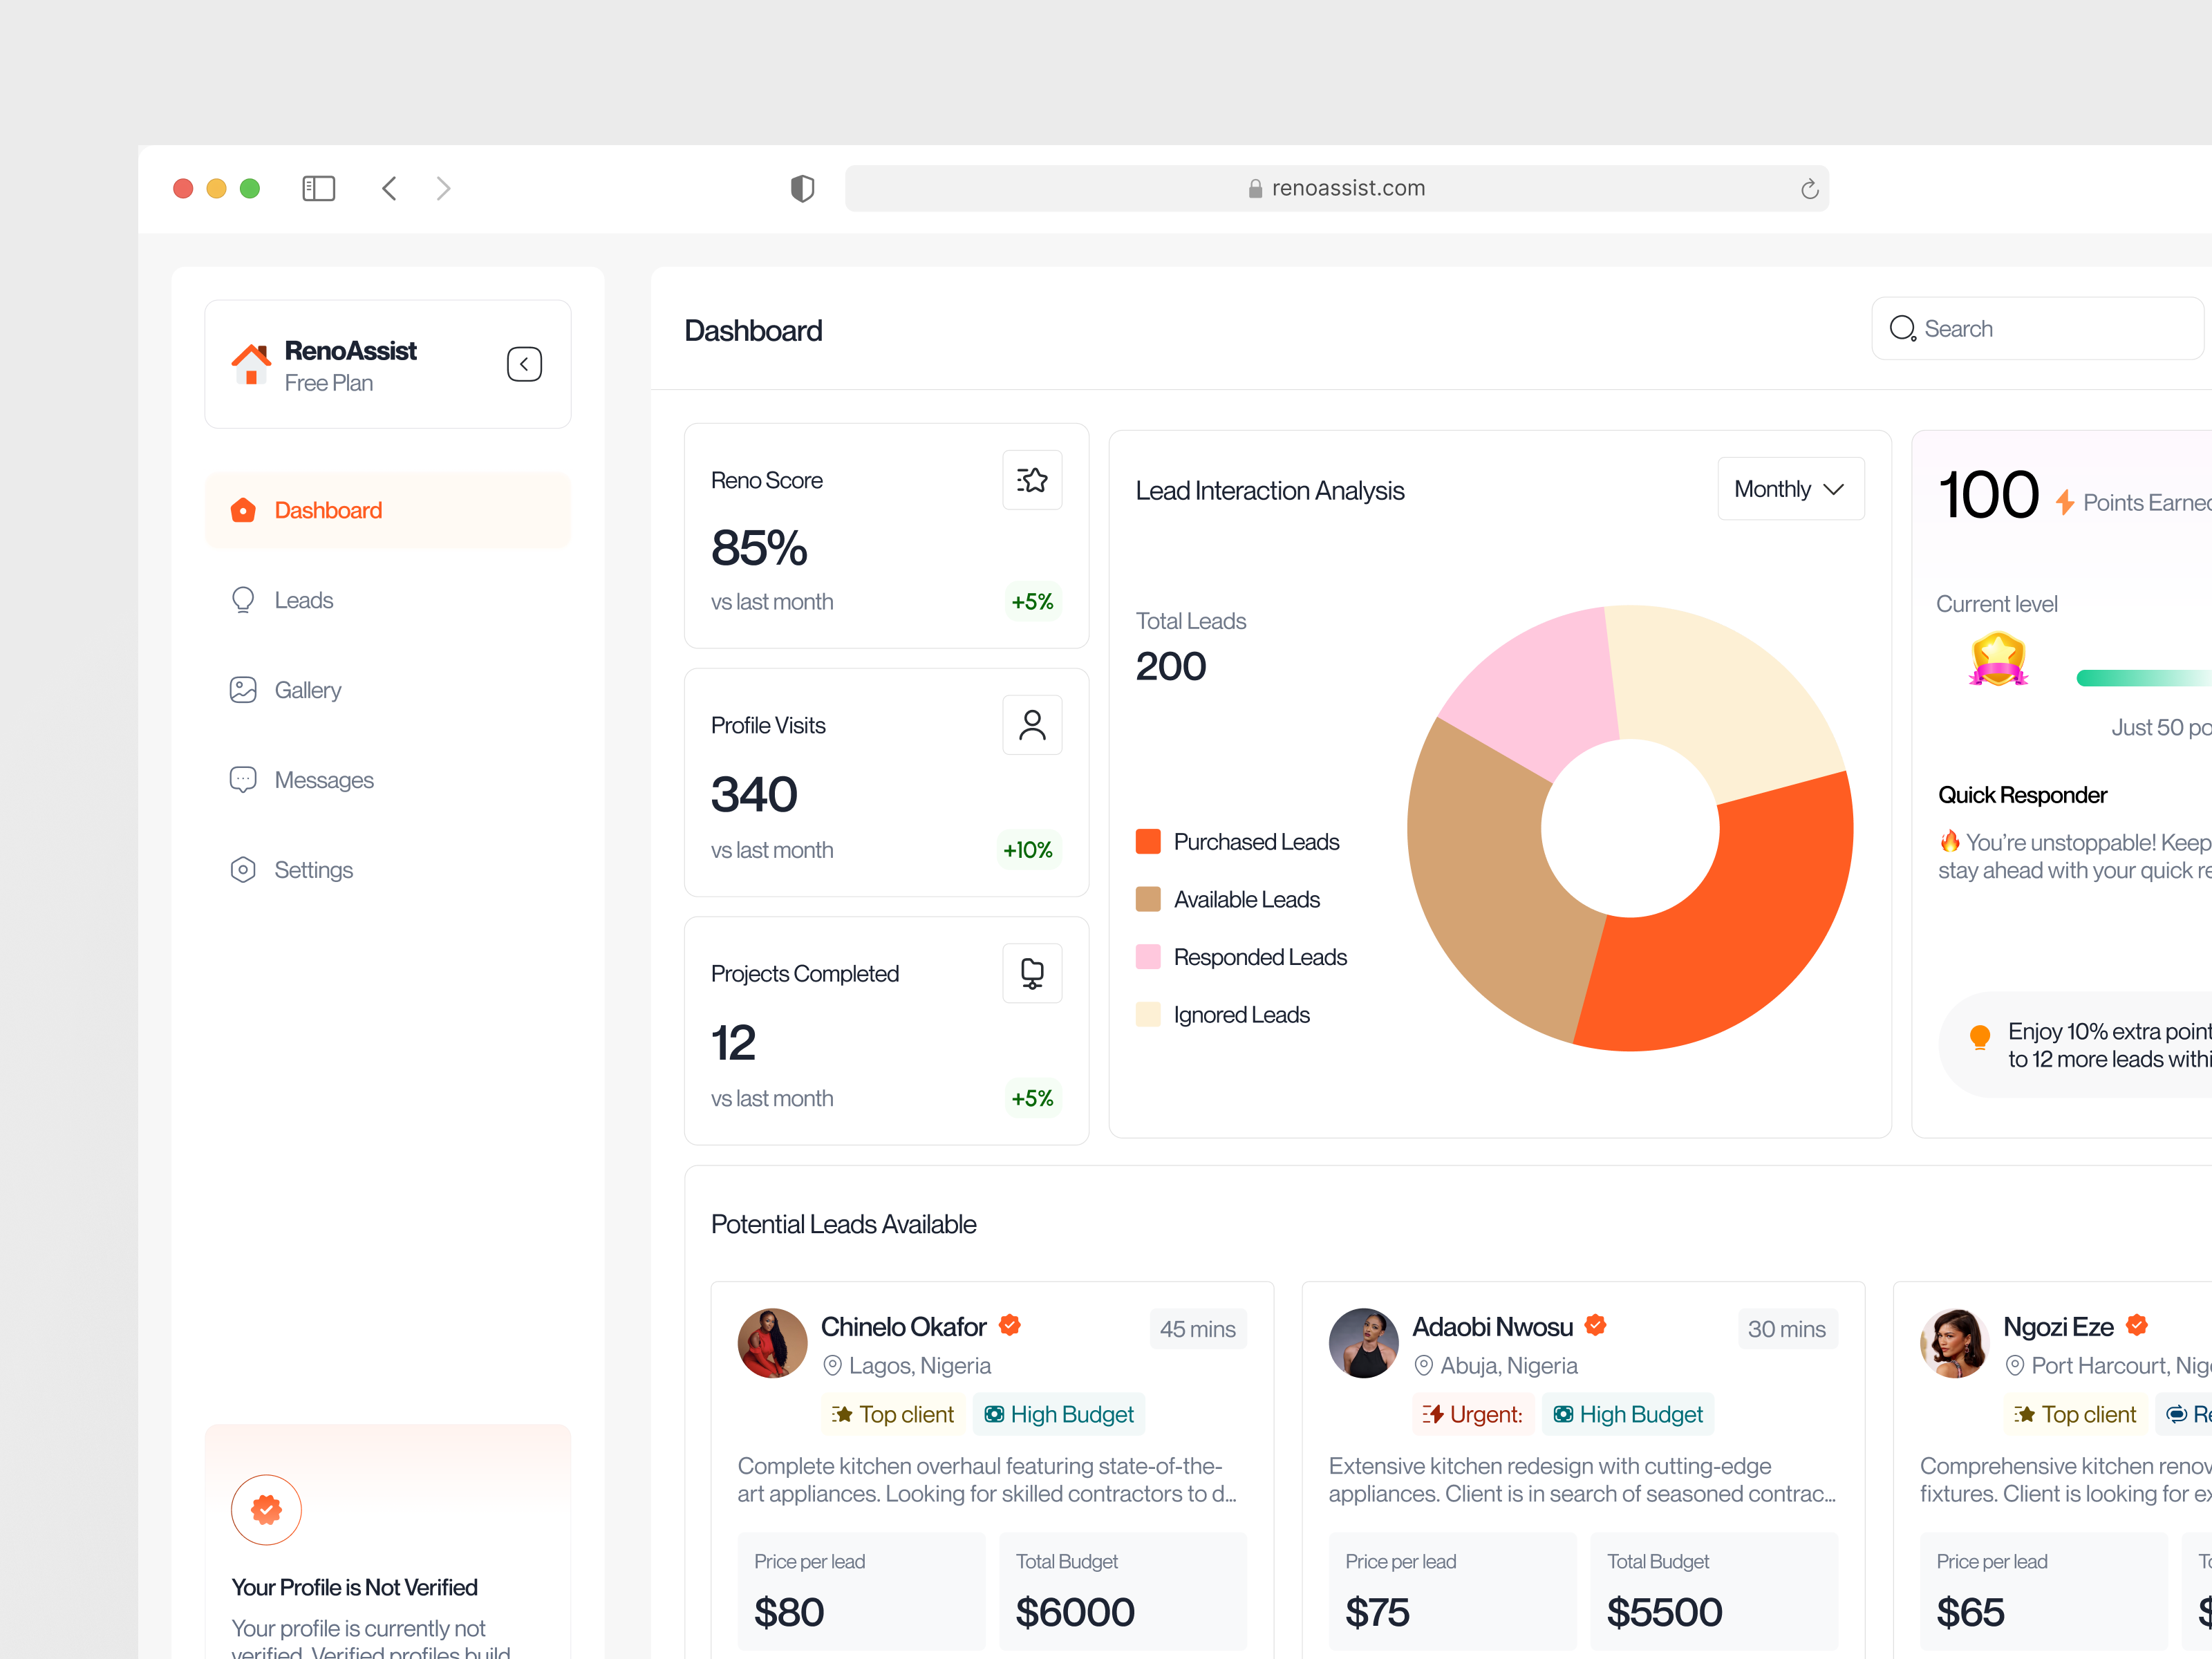This screenshot has height=1659, width=2212.
Task: Click the Projects Completed icon
Action: point(1031,973)
